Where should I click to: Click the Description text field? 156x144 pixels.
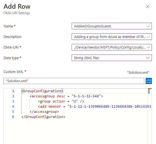tap(112, 37)
